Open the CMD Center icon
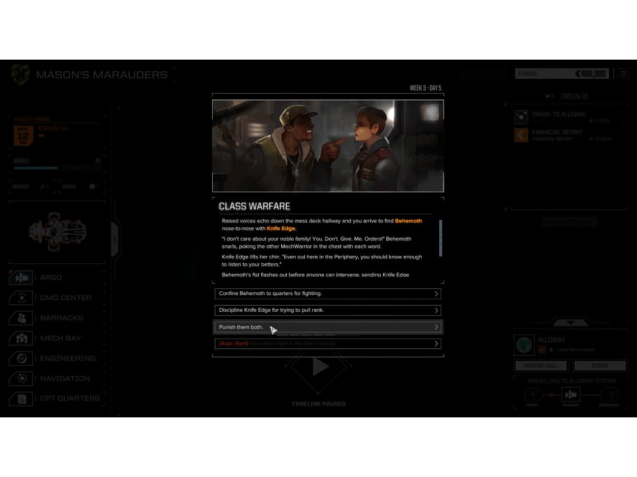637x477 pixels. tap(21, 298)
